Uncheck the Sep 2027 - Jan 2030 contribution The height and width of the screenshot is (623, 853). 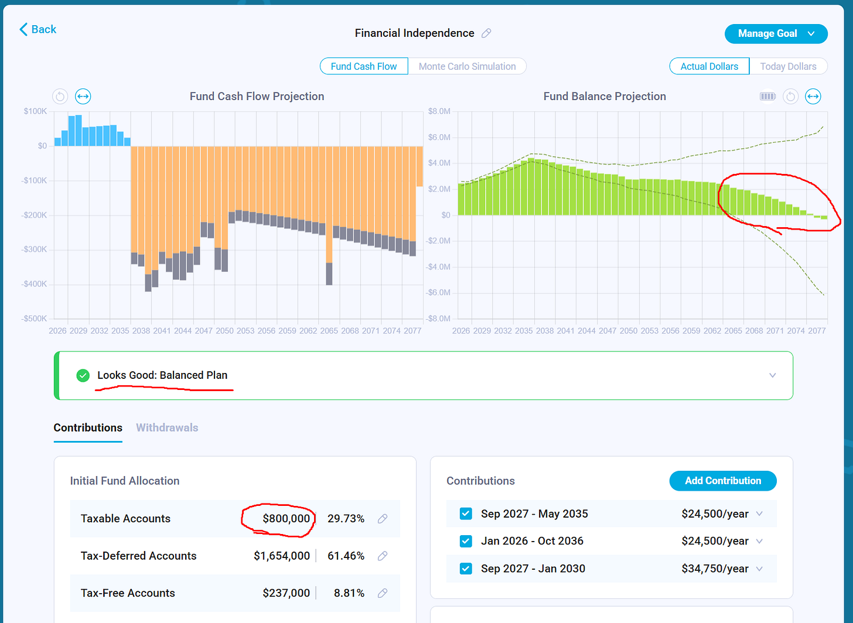click(x=466, y=569)
